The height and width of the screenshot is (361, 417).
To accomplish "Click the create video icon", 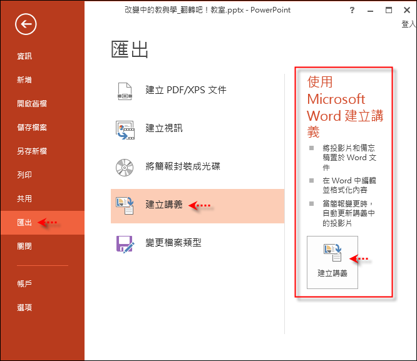I will pyautogui.click(x=125, y=130).
